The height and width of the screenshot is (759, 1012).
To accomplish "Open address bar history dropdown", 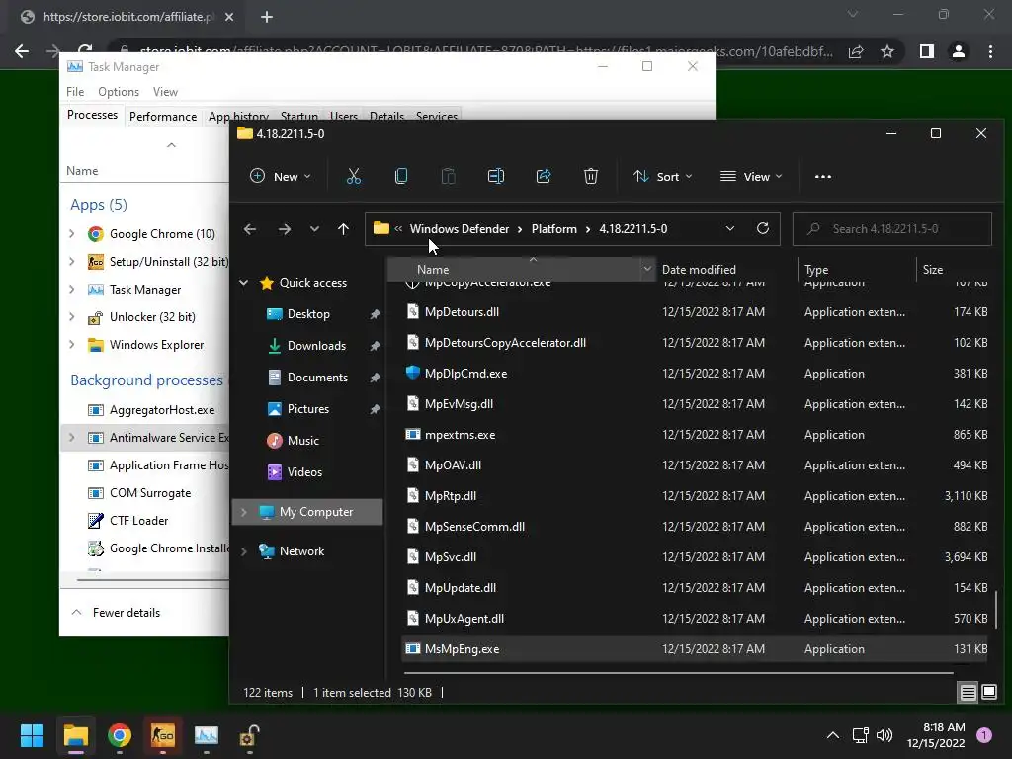I will (x=730, y=228).
